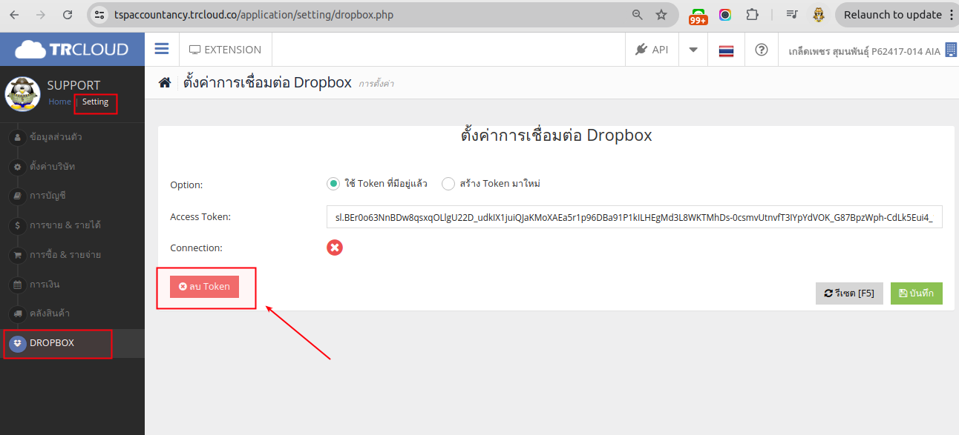Screen dimensions: 959x435
Task: Select ใช้ Token ที่มีอยู่แล้ว radio option
Action: [333, 184]
